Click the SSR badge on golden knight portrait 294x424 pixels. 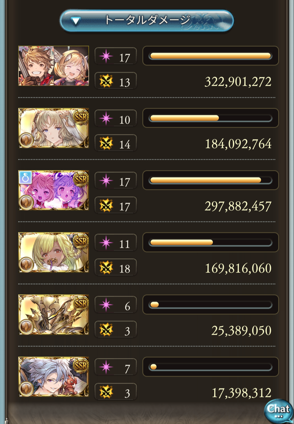tap(81, 303)
